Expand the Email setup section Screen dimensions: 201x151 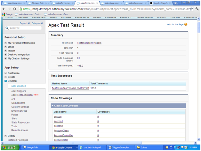(6, 47)
